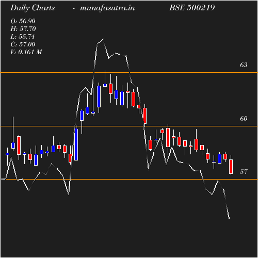Image resolution: width=258 pixels, height=258 pixels.
Task: Select the orange horizontal line at 63
Action: [x=129, y=73]
